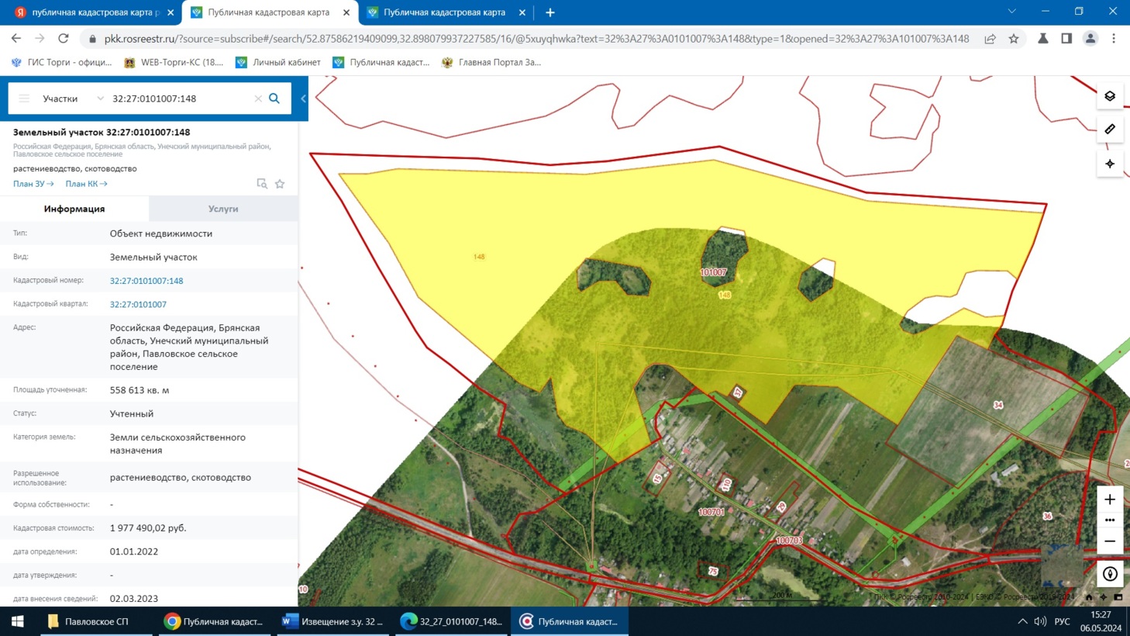1130x636 pixels.
Task: Zoom in on the map
Action: [x=1110, y=499]
